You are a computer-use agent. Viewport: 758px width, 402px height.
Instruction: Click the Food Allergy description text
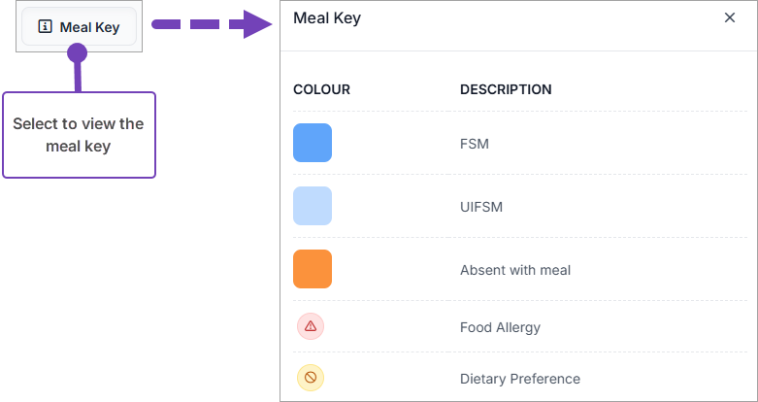pos(500,327)
